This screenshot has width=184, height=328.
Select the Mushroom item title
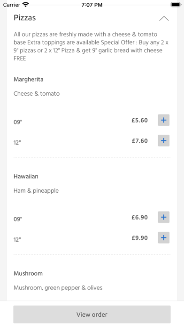(x=28, y=273)
